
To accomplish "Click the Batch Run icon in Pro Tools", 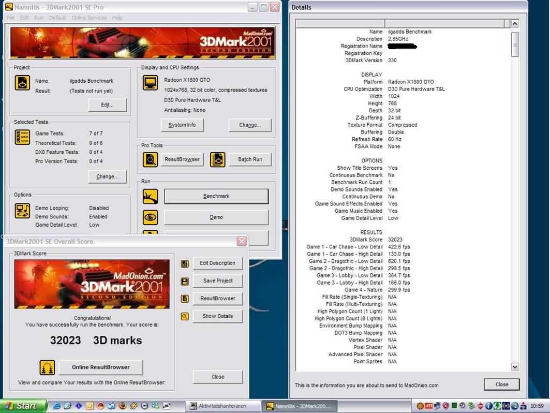I will 217,159.
